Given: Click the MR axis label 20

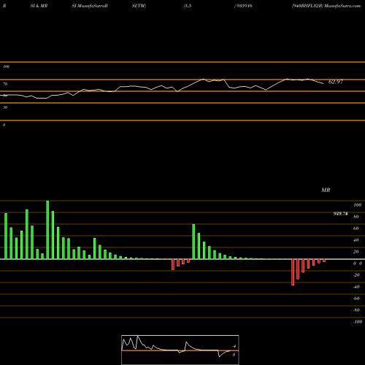Looking at the screenshot, I should (356, 252).
